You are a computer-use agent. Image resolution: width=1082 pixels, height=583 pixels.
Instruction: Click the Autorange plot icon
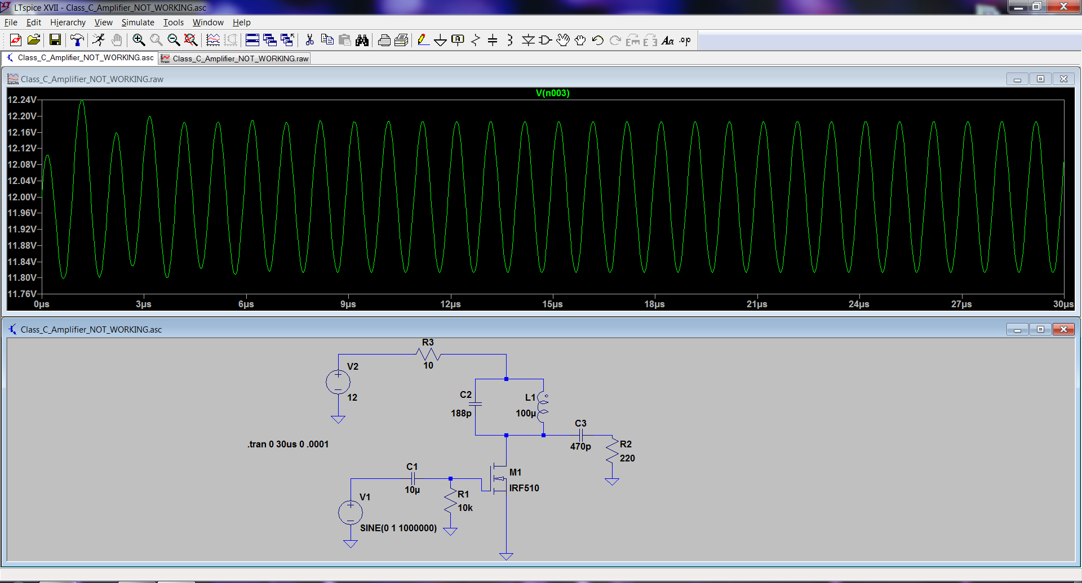tap(230, 40)
